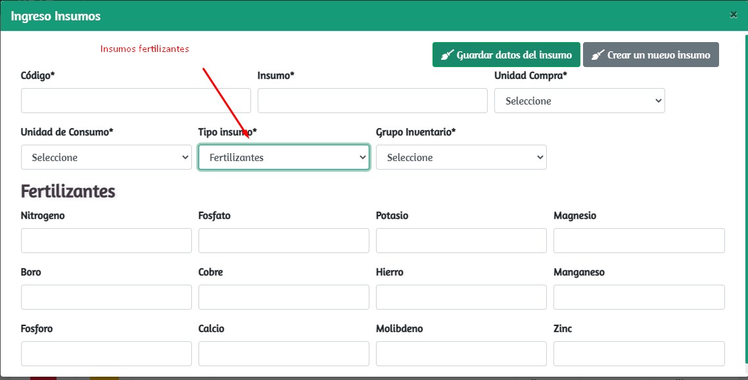
Task: Click into the Cobre field
Action: [x=283, y=297]
